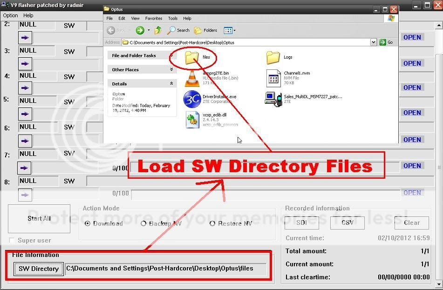
Task: Click Search in the Explorer toolbar
Action: coord(178,30)
